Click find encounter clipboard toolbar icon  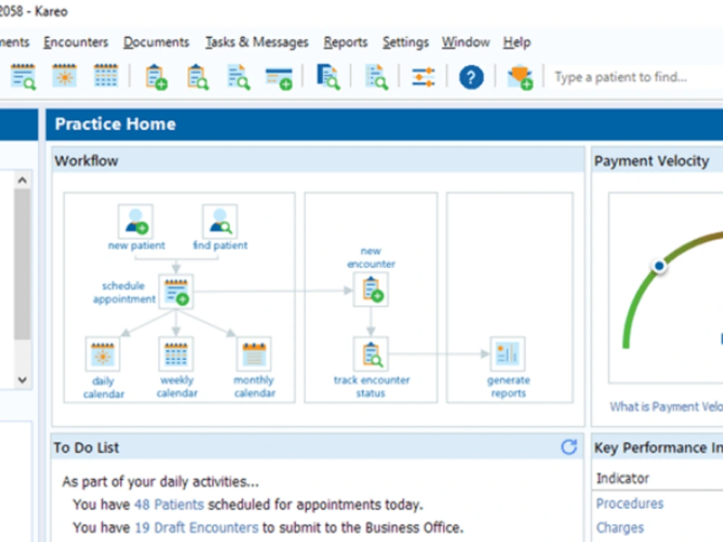[x=198, y=77]
